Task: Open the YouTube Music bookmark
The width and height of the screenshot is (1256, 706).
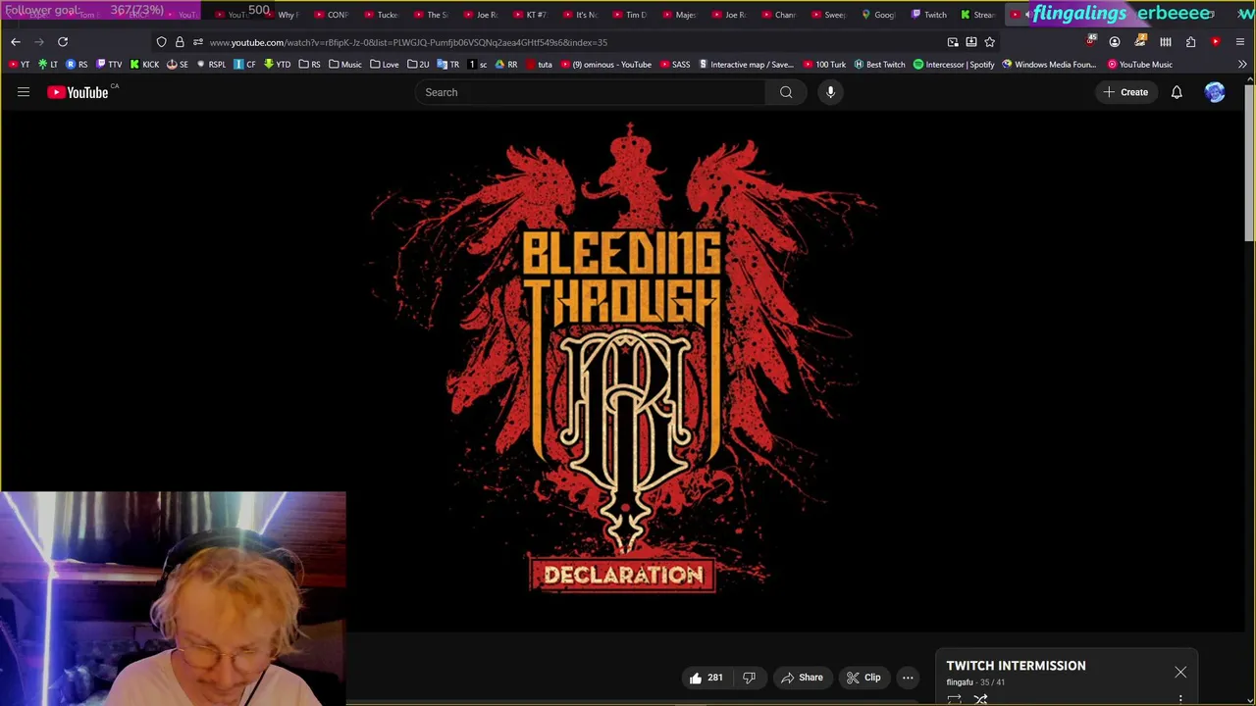Action: 1139,65
